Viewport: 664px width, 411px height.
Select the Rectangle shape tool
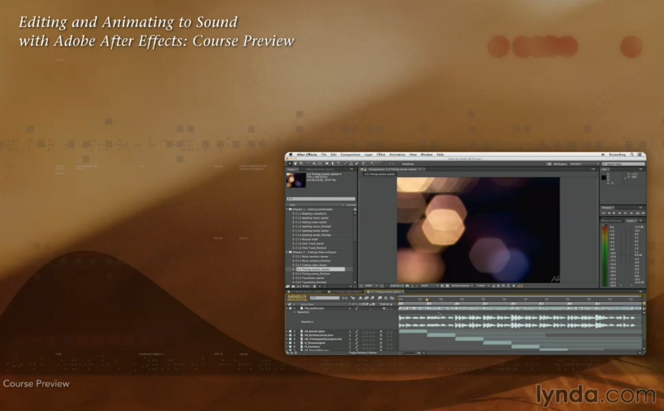(326, 164)
